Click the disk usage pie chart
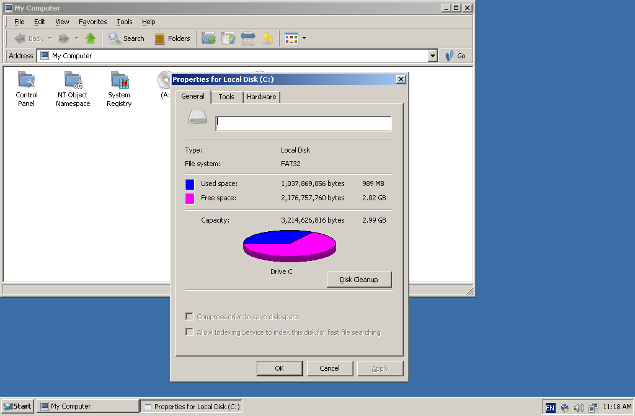This screenshot has width=635, height=416. point(290,246)
